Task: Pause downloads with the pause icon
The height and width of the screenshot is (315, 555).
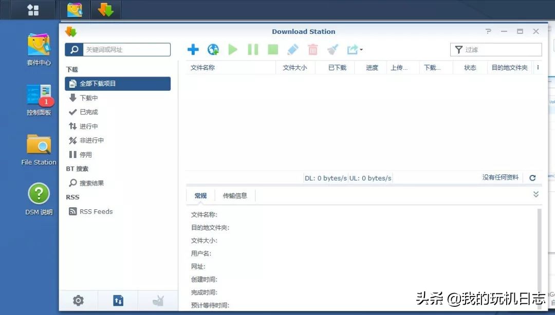Action: (x=252, y=49)
